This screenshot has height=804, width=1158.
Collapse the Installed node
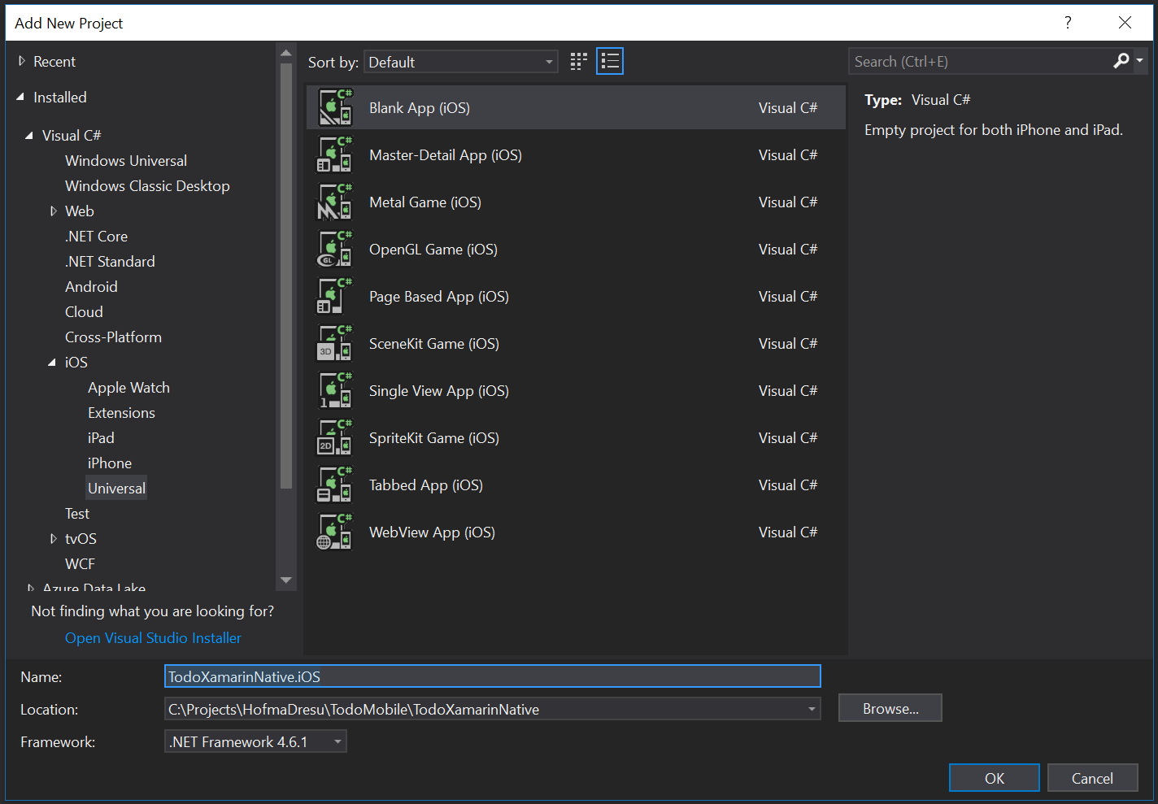[x=20, y=98]
